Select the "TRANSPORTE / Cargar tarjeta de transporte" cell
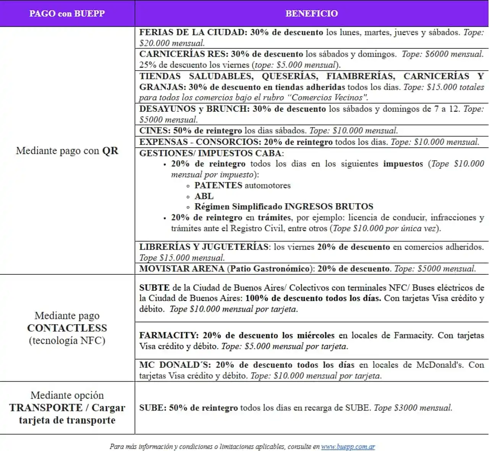 click(67, 408)
